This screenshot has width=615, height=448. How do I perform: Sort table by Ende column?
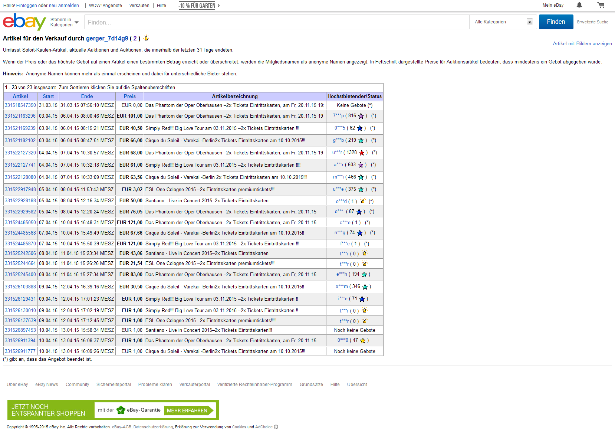tap(87, 96)
